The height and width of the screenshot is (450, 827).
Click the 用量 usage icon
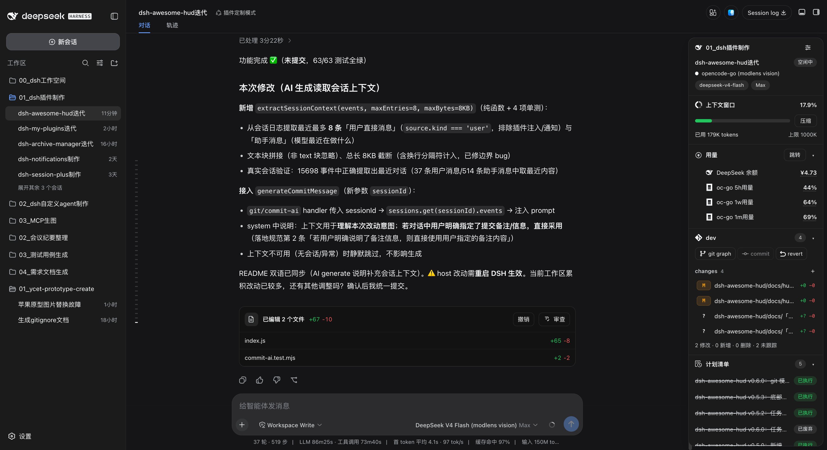click(698, 155)
